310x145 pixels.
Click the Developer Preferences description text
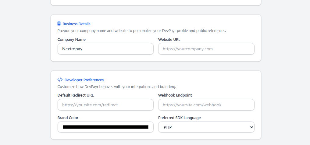click(117, 87)
